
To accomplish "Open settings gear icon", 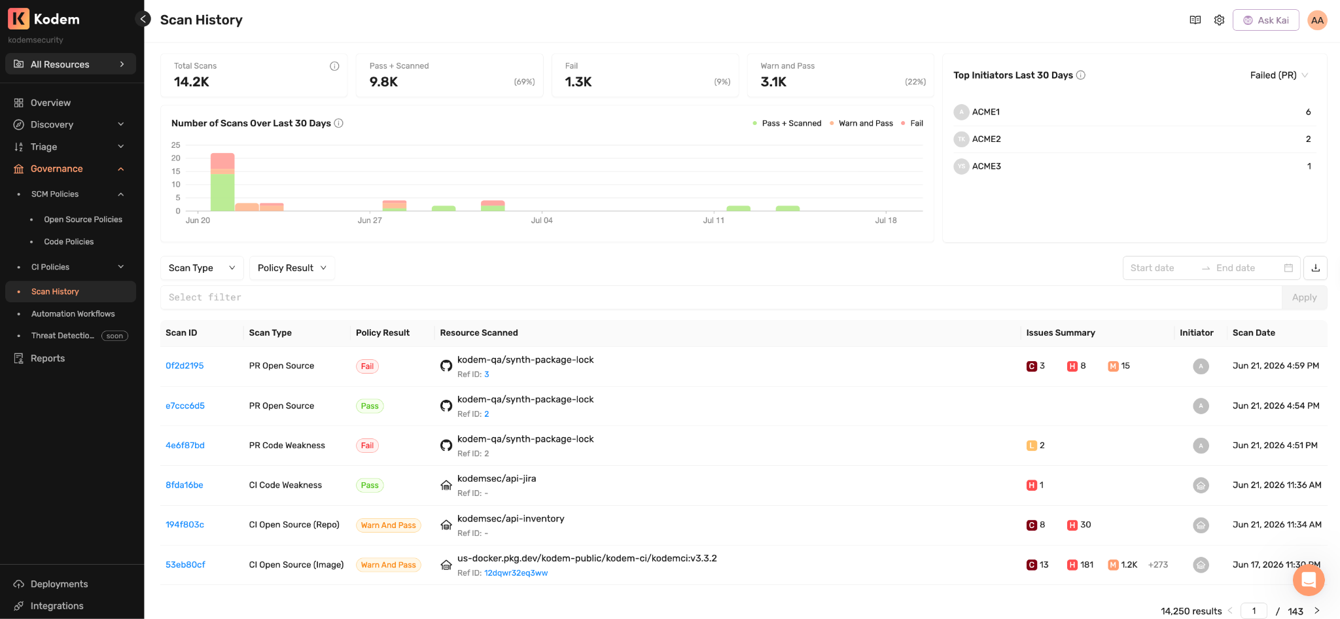I will [1219, 20].
